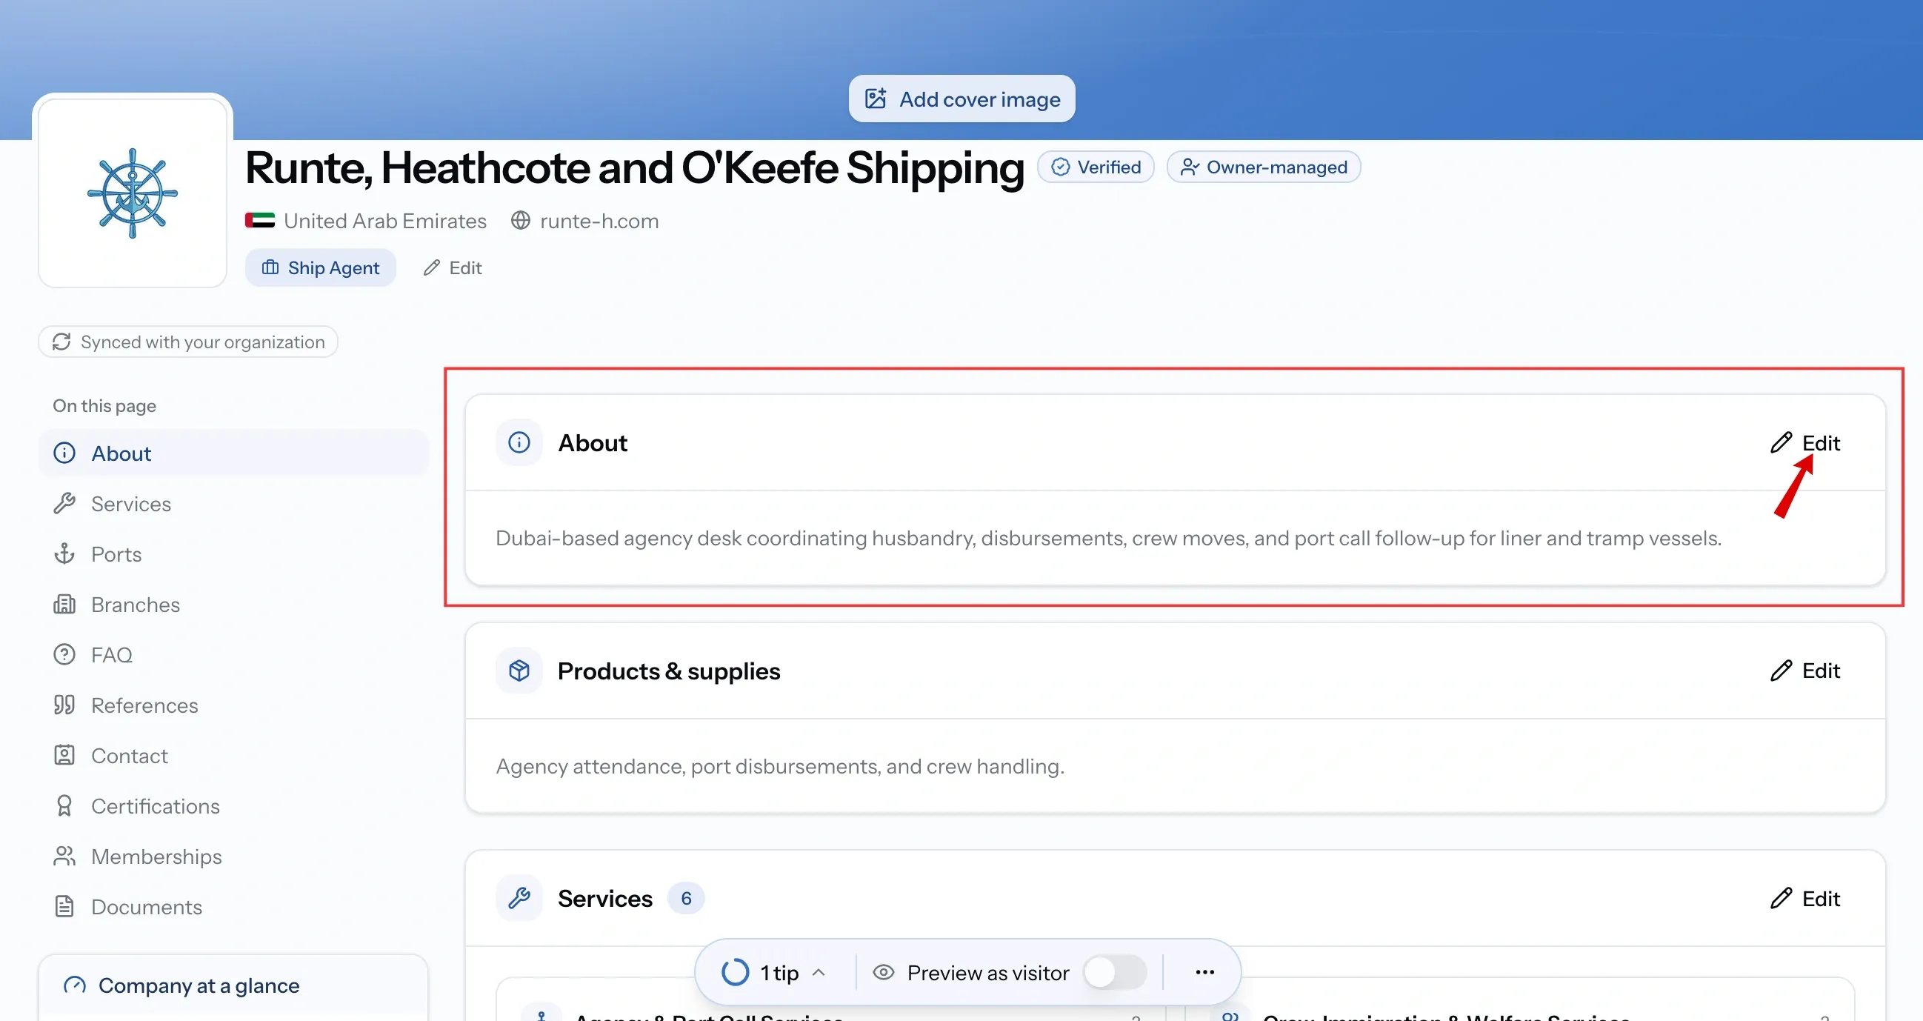
Task: Edit the company header details
Action: (453, 267)
